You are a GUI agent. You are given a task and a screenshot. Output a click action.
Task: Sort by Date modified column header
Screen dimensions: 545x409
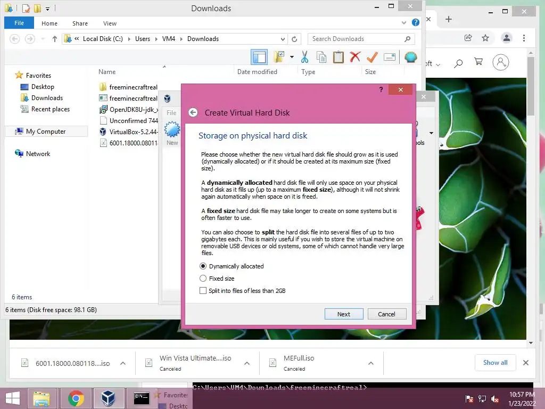coord(257,72)
